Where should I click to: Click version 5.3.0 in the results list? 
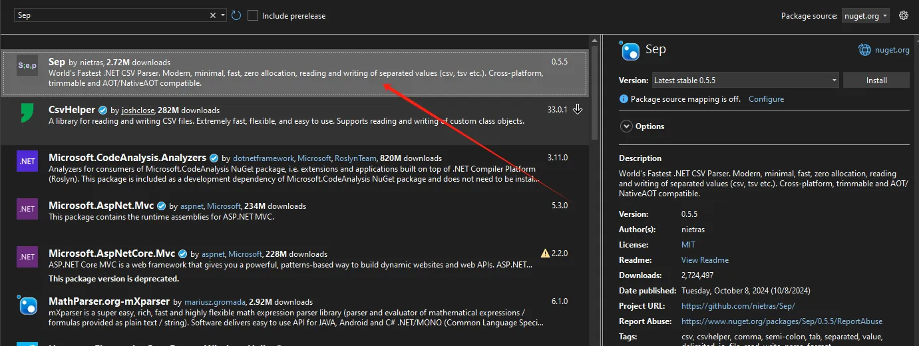pyautogui.click(x=560, y=206)
